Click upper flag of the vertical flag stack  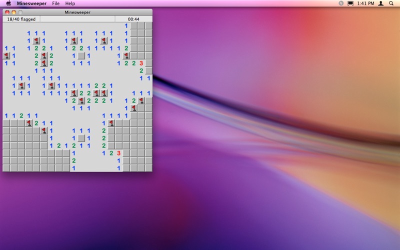44,55
